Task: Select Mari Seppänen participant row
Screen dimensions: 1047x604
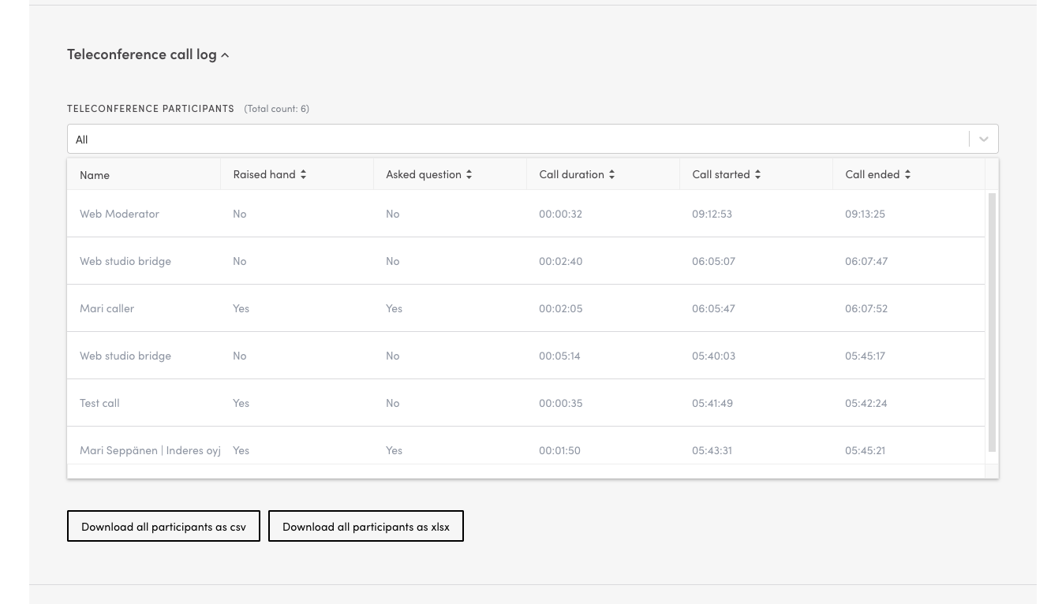Action: pyautogui.click(x=150, y=450)
